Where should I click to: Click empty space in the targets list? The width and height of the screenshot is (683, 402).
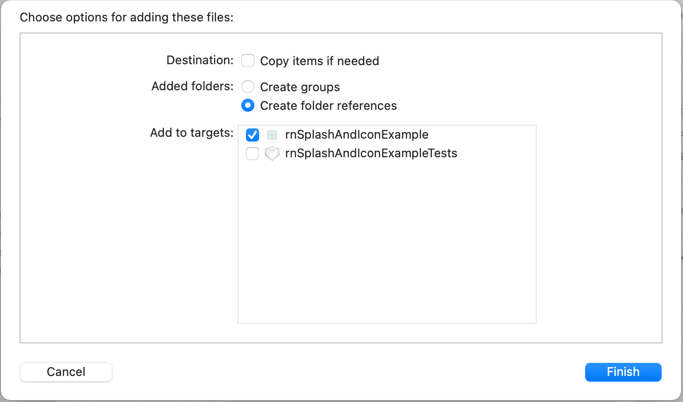click(x=387, y=242)
